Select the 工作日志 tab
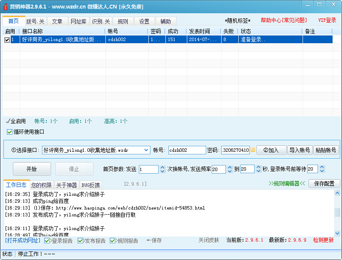The height and width of the screenshot is (260, 342). [x=16, y=185]
